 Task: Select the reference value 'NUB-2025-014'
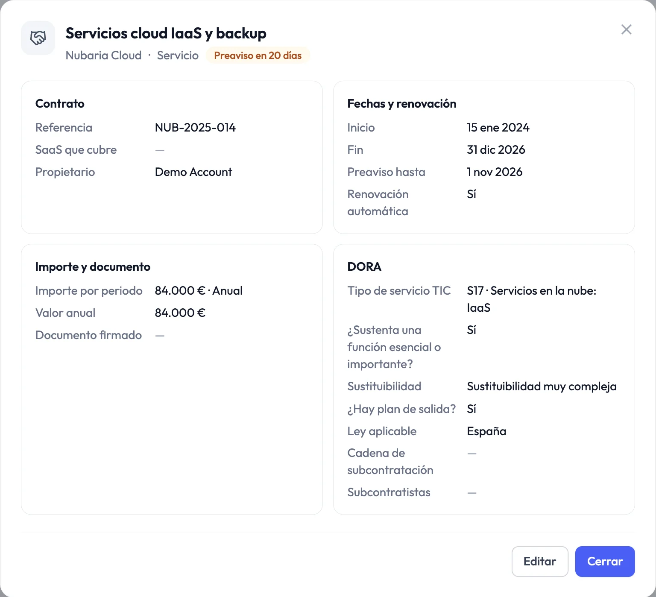coord(195,128)
